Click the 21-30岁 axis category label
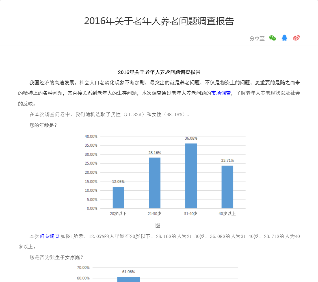Image resolution: width=318 pixels, height=282 pixels. point(155,214)
